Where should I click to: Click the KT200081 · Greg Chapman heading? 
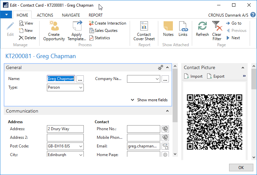coord(41,56)
